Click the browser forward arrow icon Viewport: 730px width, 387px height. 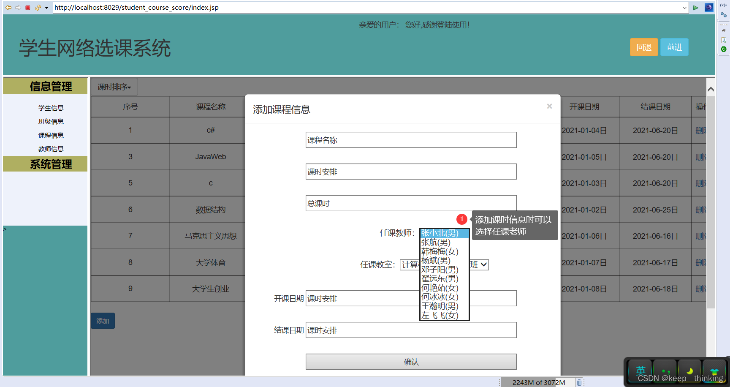[18, 8]
